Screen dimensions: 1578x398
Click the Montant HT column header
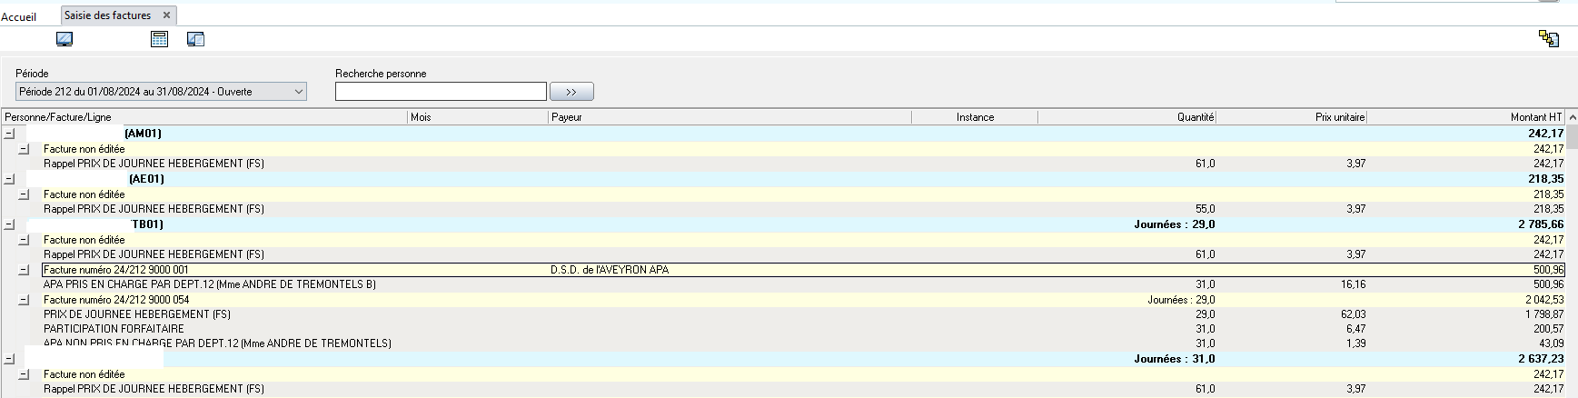click(1466, 117)
